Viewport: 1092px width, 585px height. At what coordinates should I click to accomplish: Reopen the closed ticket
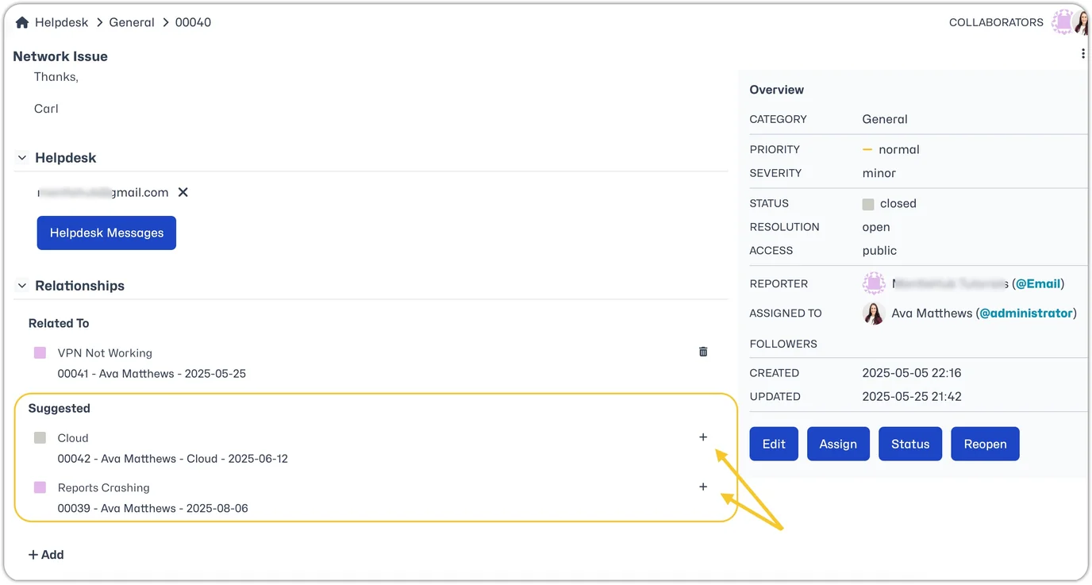click(x=985, y=444)
